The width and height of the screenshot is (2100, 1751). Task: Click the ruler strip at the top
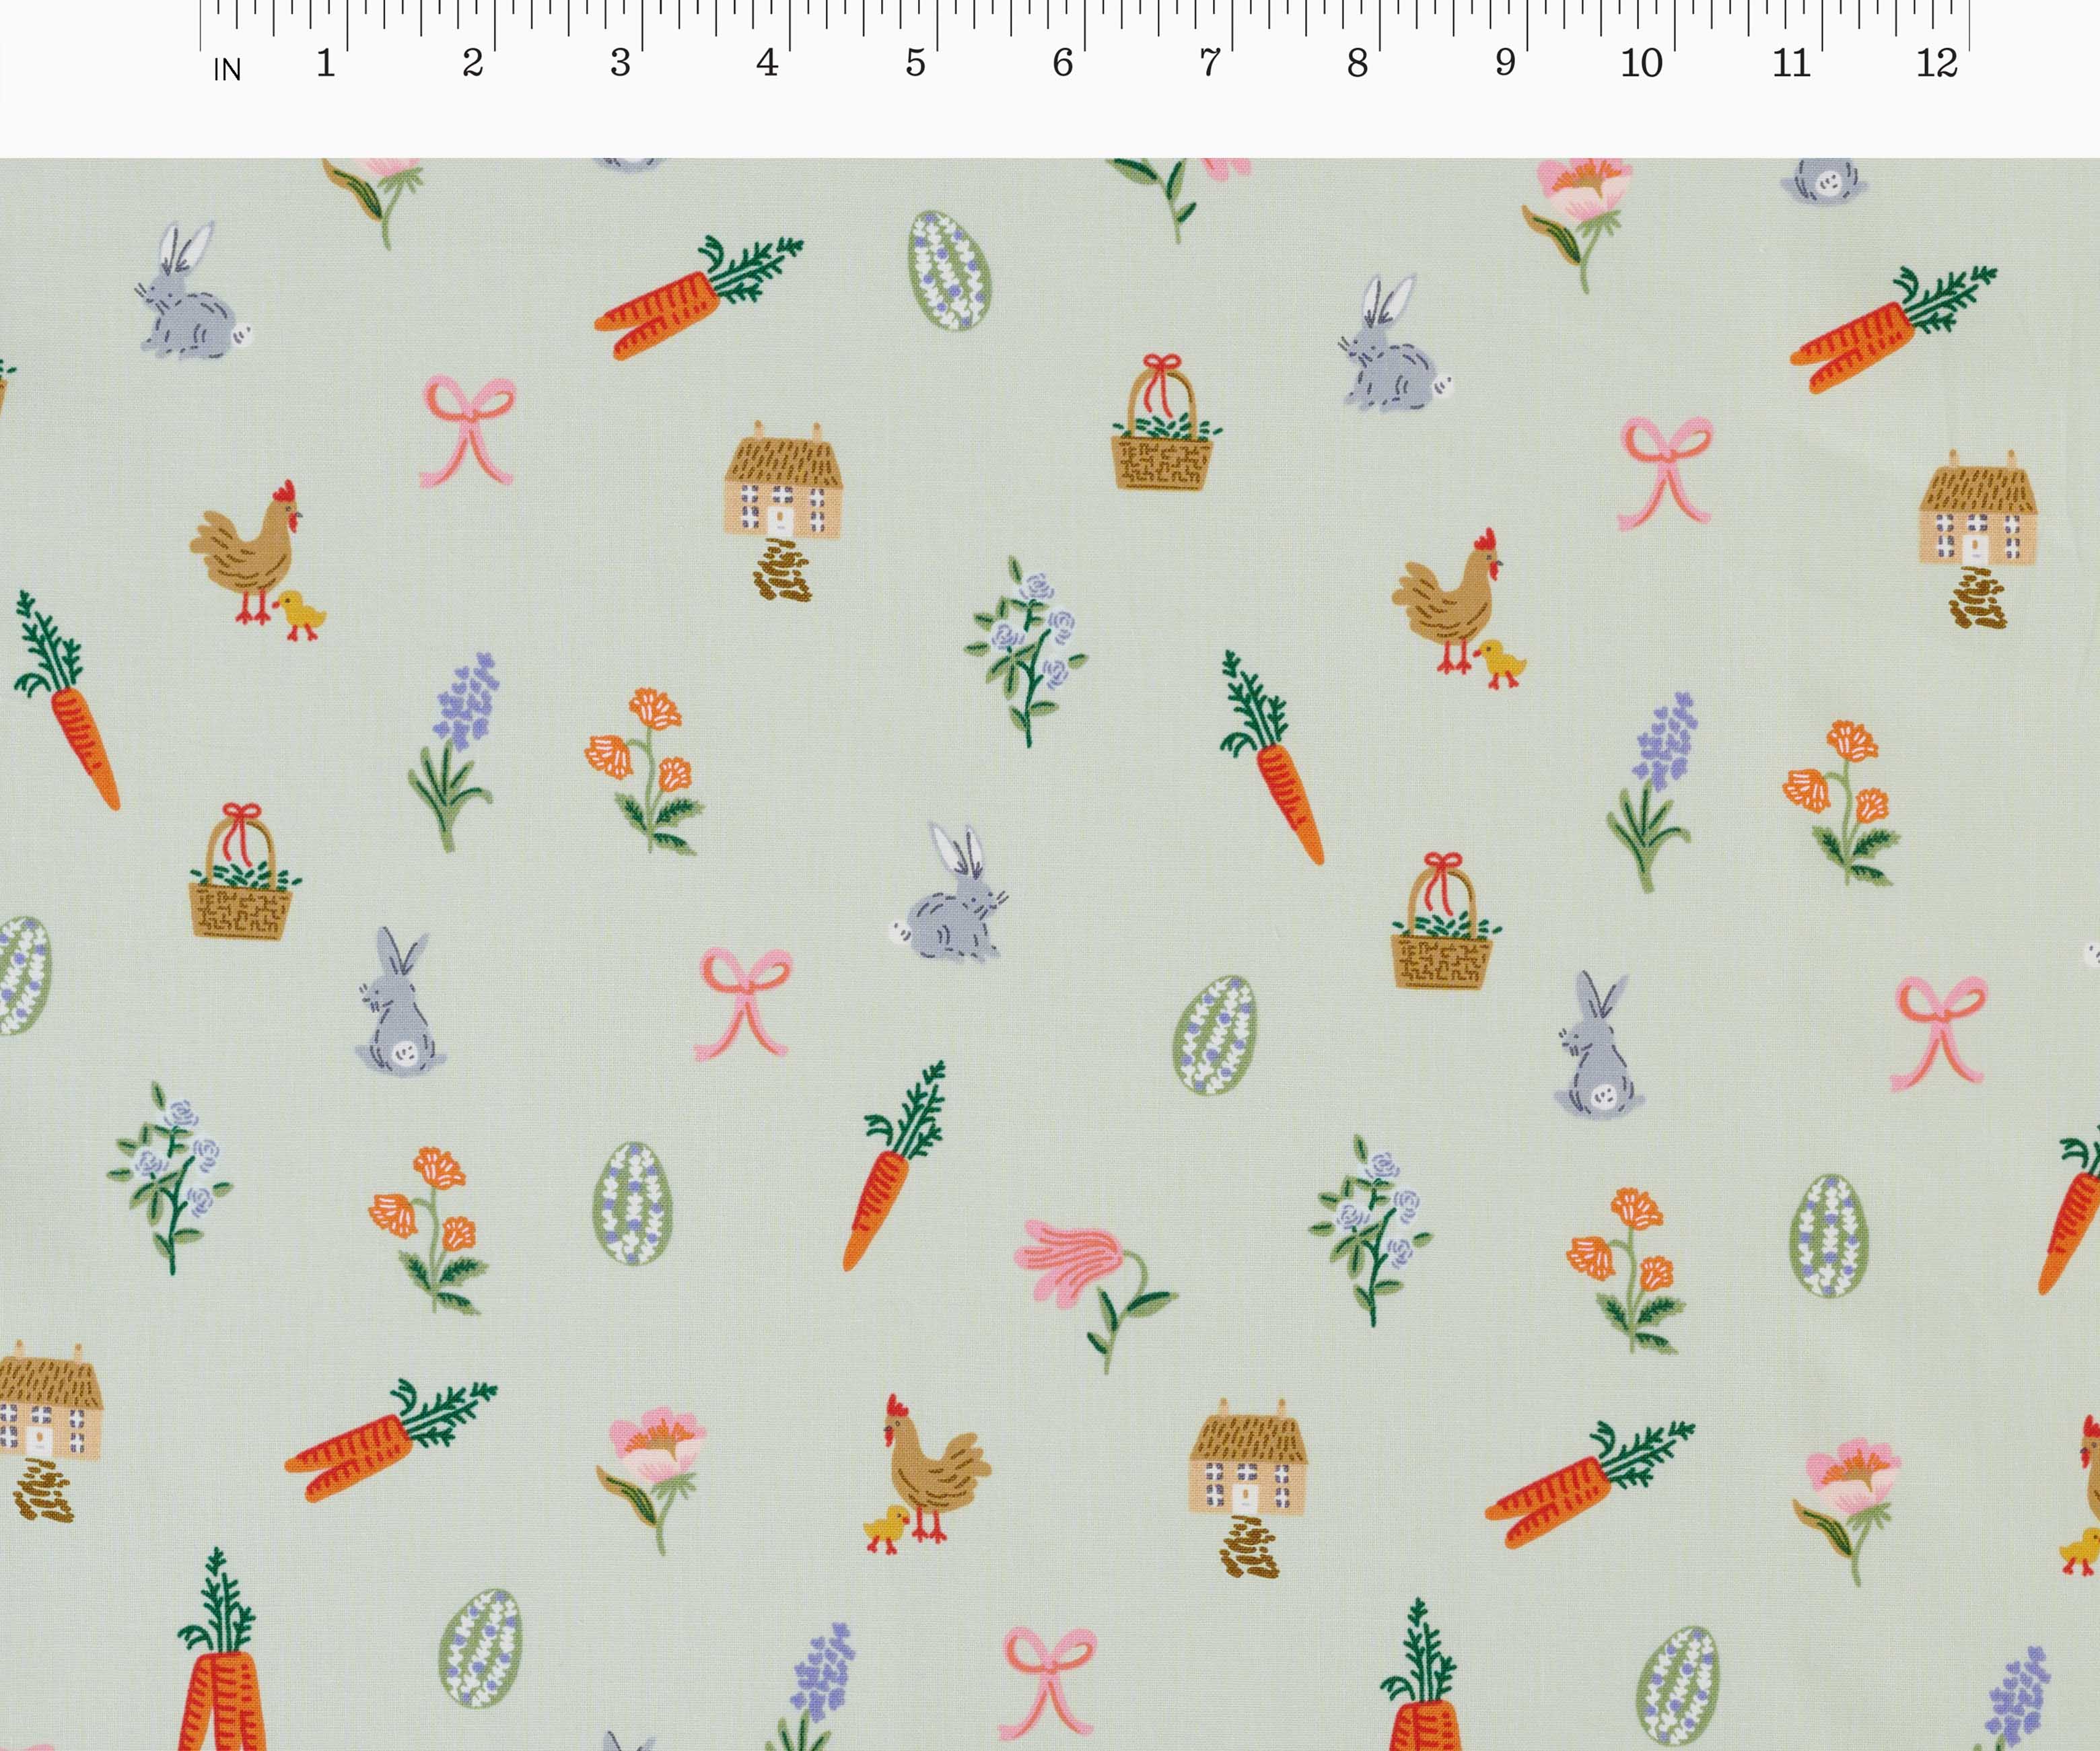pyautogui.click(x=1050, y=40)
